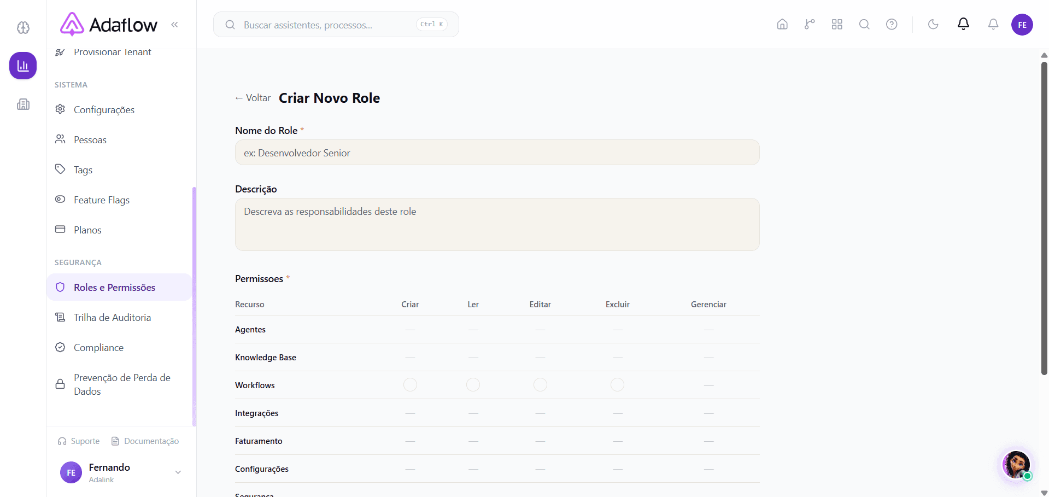Open the FE profile avatar menu
Screen dimensions: 1049x497
pyautogui.click(x=1022, y=25)
